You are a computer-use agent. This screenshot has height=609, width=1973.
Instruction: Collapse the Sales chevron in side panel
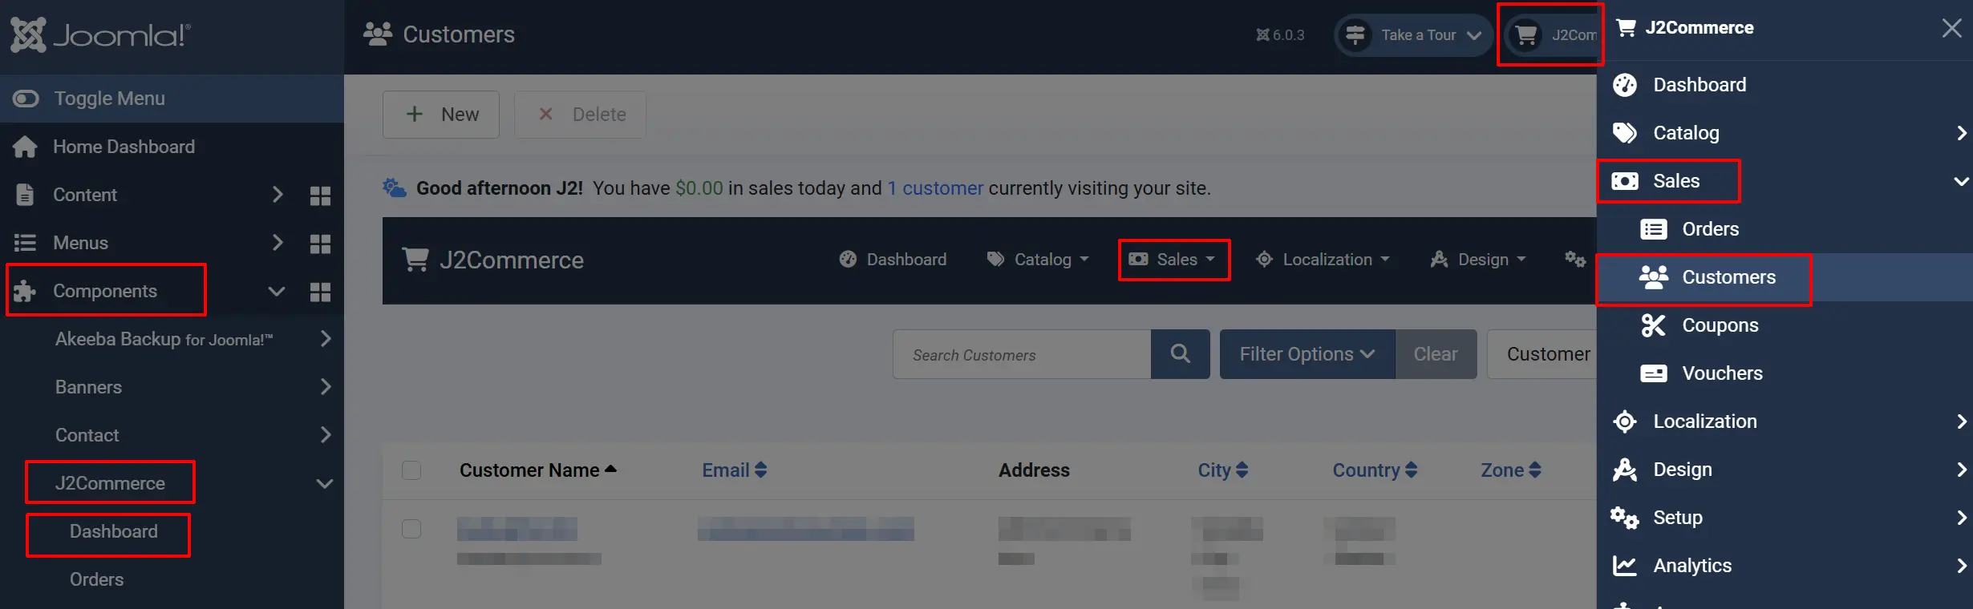coord(1961,181)
